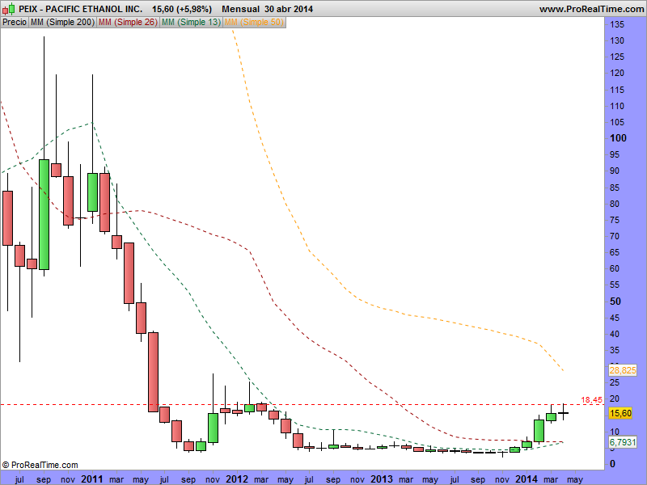The image size is (647, 485).
Task: Select the Precio legend tab
Action: pyautogui.click(x=15, y=23)
